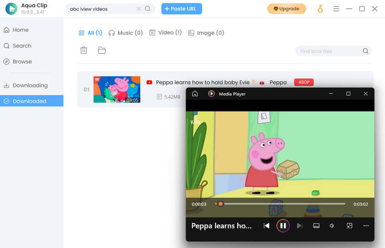
Task: Click the Media Player seek bar
Action: tap(280, 204)
